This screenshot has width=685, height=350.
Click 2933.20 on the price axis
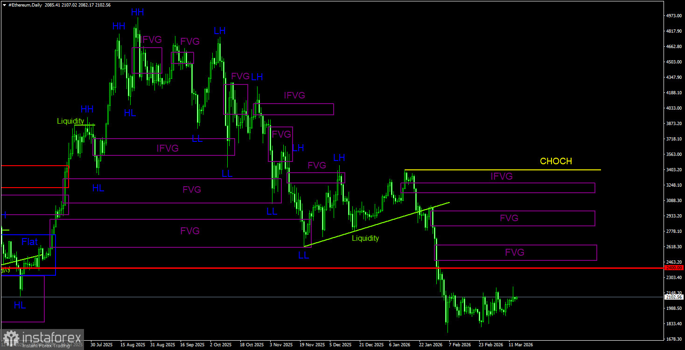click(x=674, y=216)
